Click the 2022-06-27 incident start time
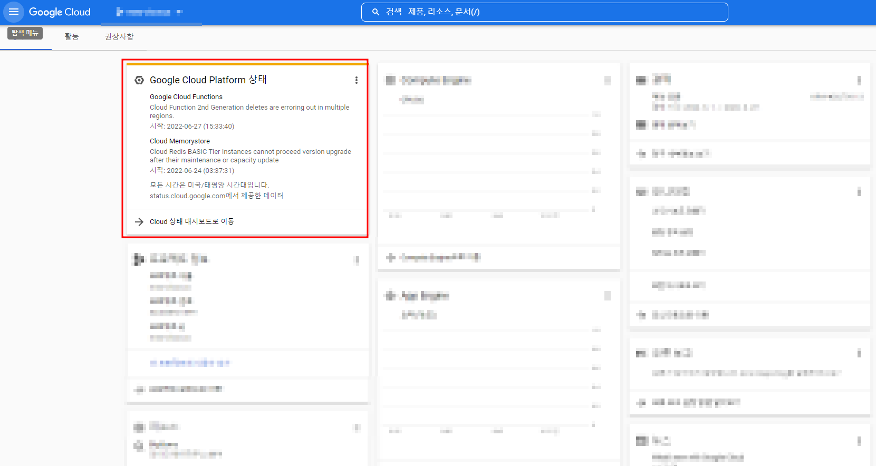This screenshot has width=876, height=466. (192, 127)
